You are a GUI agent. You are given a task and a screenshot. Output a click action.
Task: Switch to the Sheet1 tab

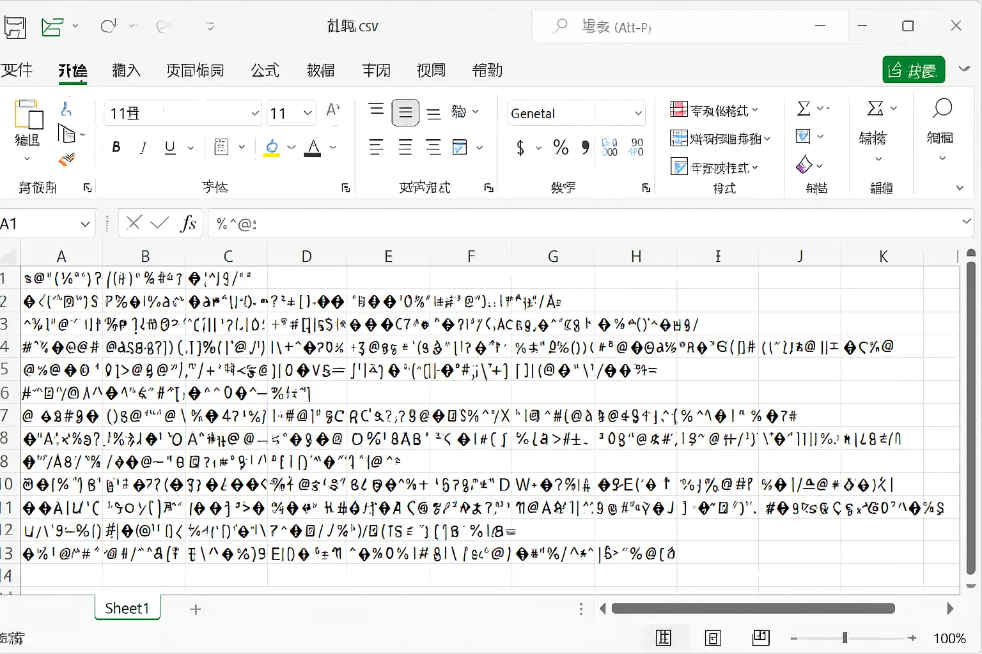coord(127,609)
